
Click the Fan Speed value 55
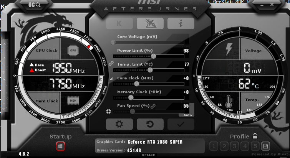[186, 106]
